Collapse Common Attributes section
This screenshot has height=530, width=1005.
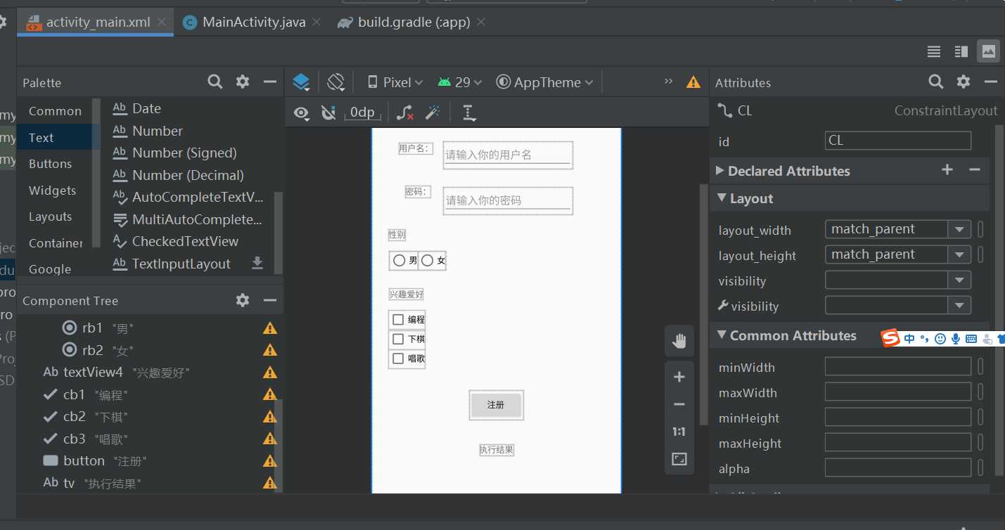(x=721, y=335)
